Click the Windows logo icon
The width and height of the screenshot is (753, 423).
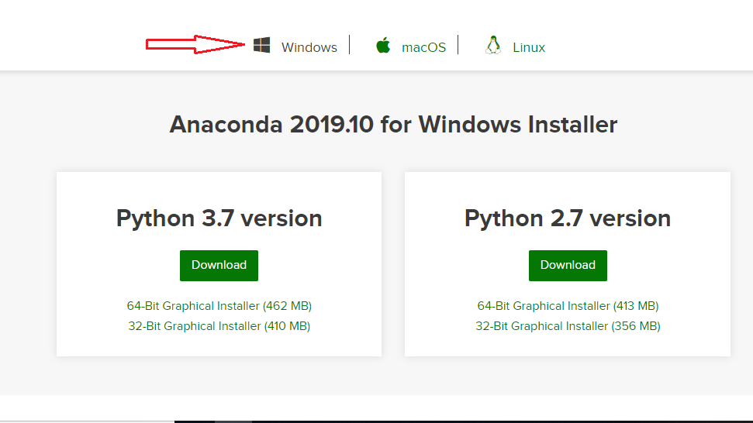click(261, 45)
